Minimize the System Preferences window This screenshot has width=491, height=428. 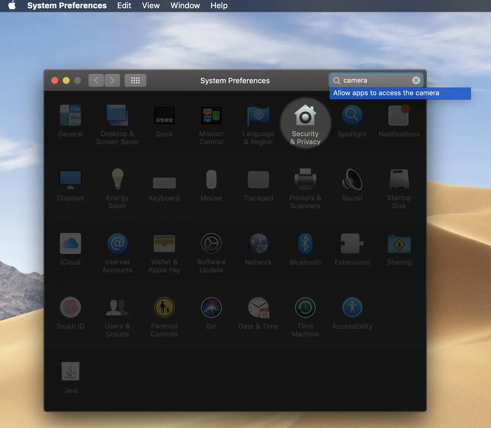click(66, 80)
